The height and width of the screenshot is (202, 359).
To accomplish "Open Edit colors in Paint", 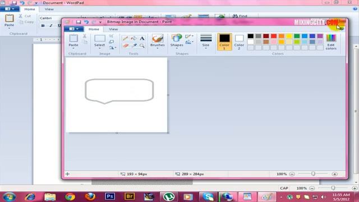I will pos(331,42).
